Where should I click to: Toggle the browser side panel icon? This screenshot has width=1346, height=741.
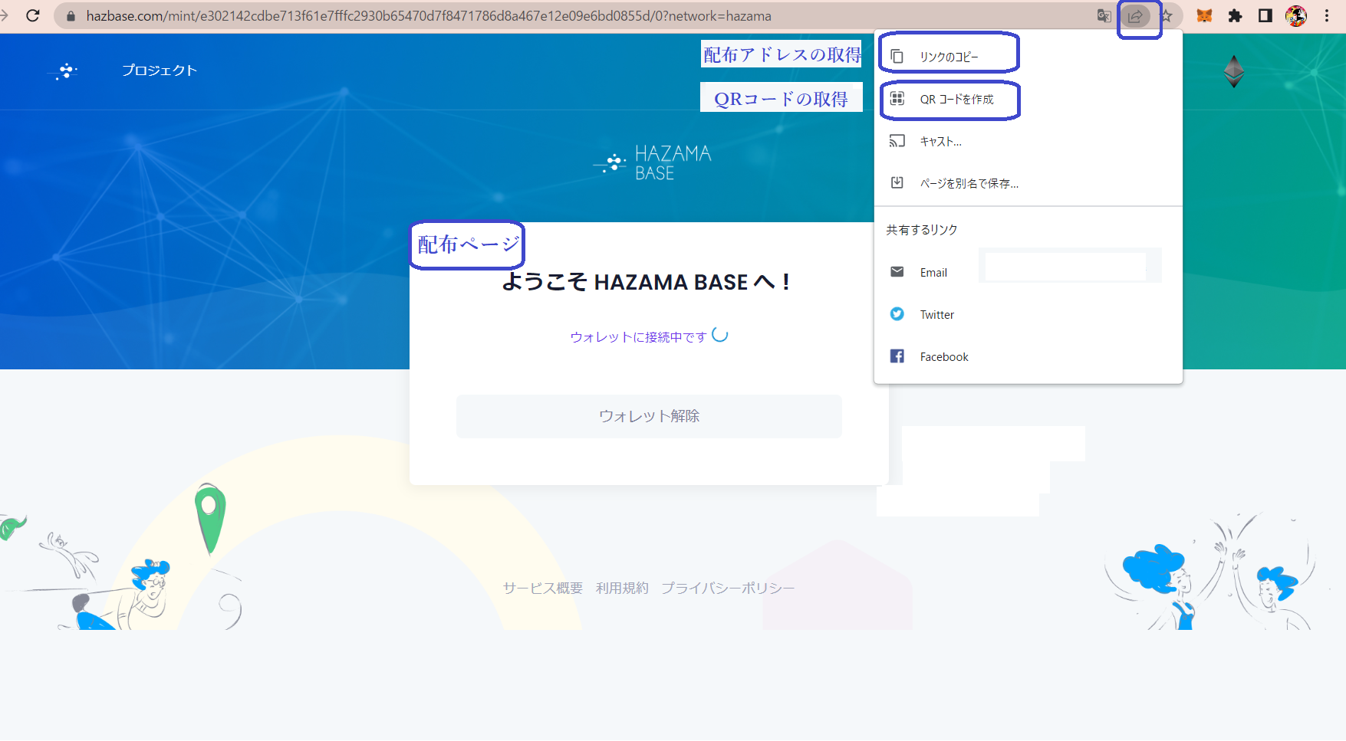(x=1265, y=15)
